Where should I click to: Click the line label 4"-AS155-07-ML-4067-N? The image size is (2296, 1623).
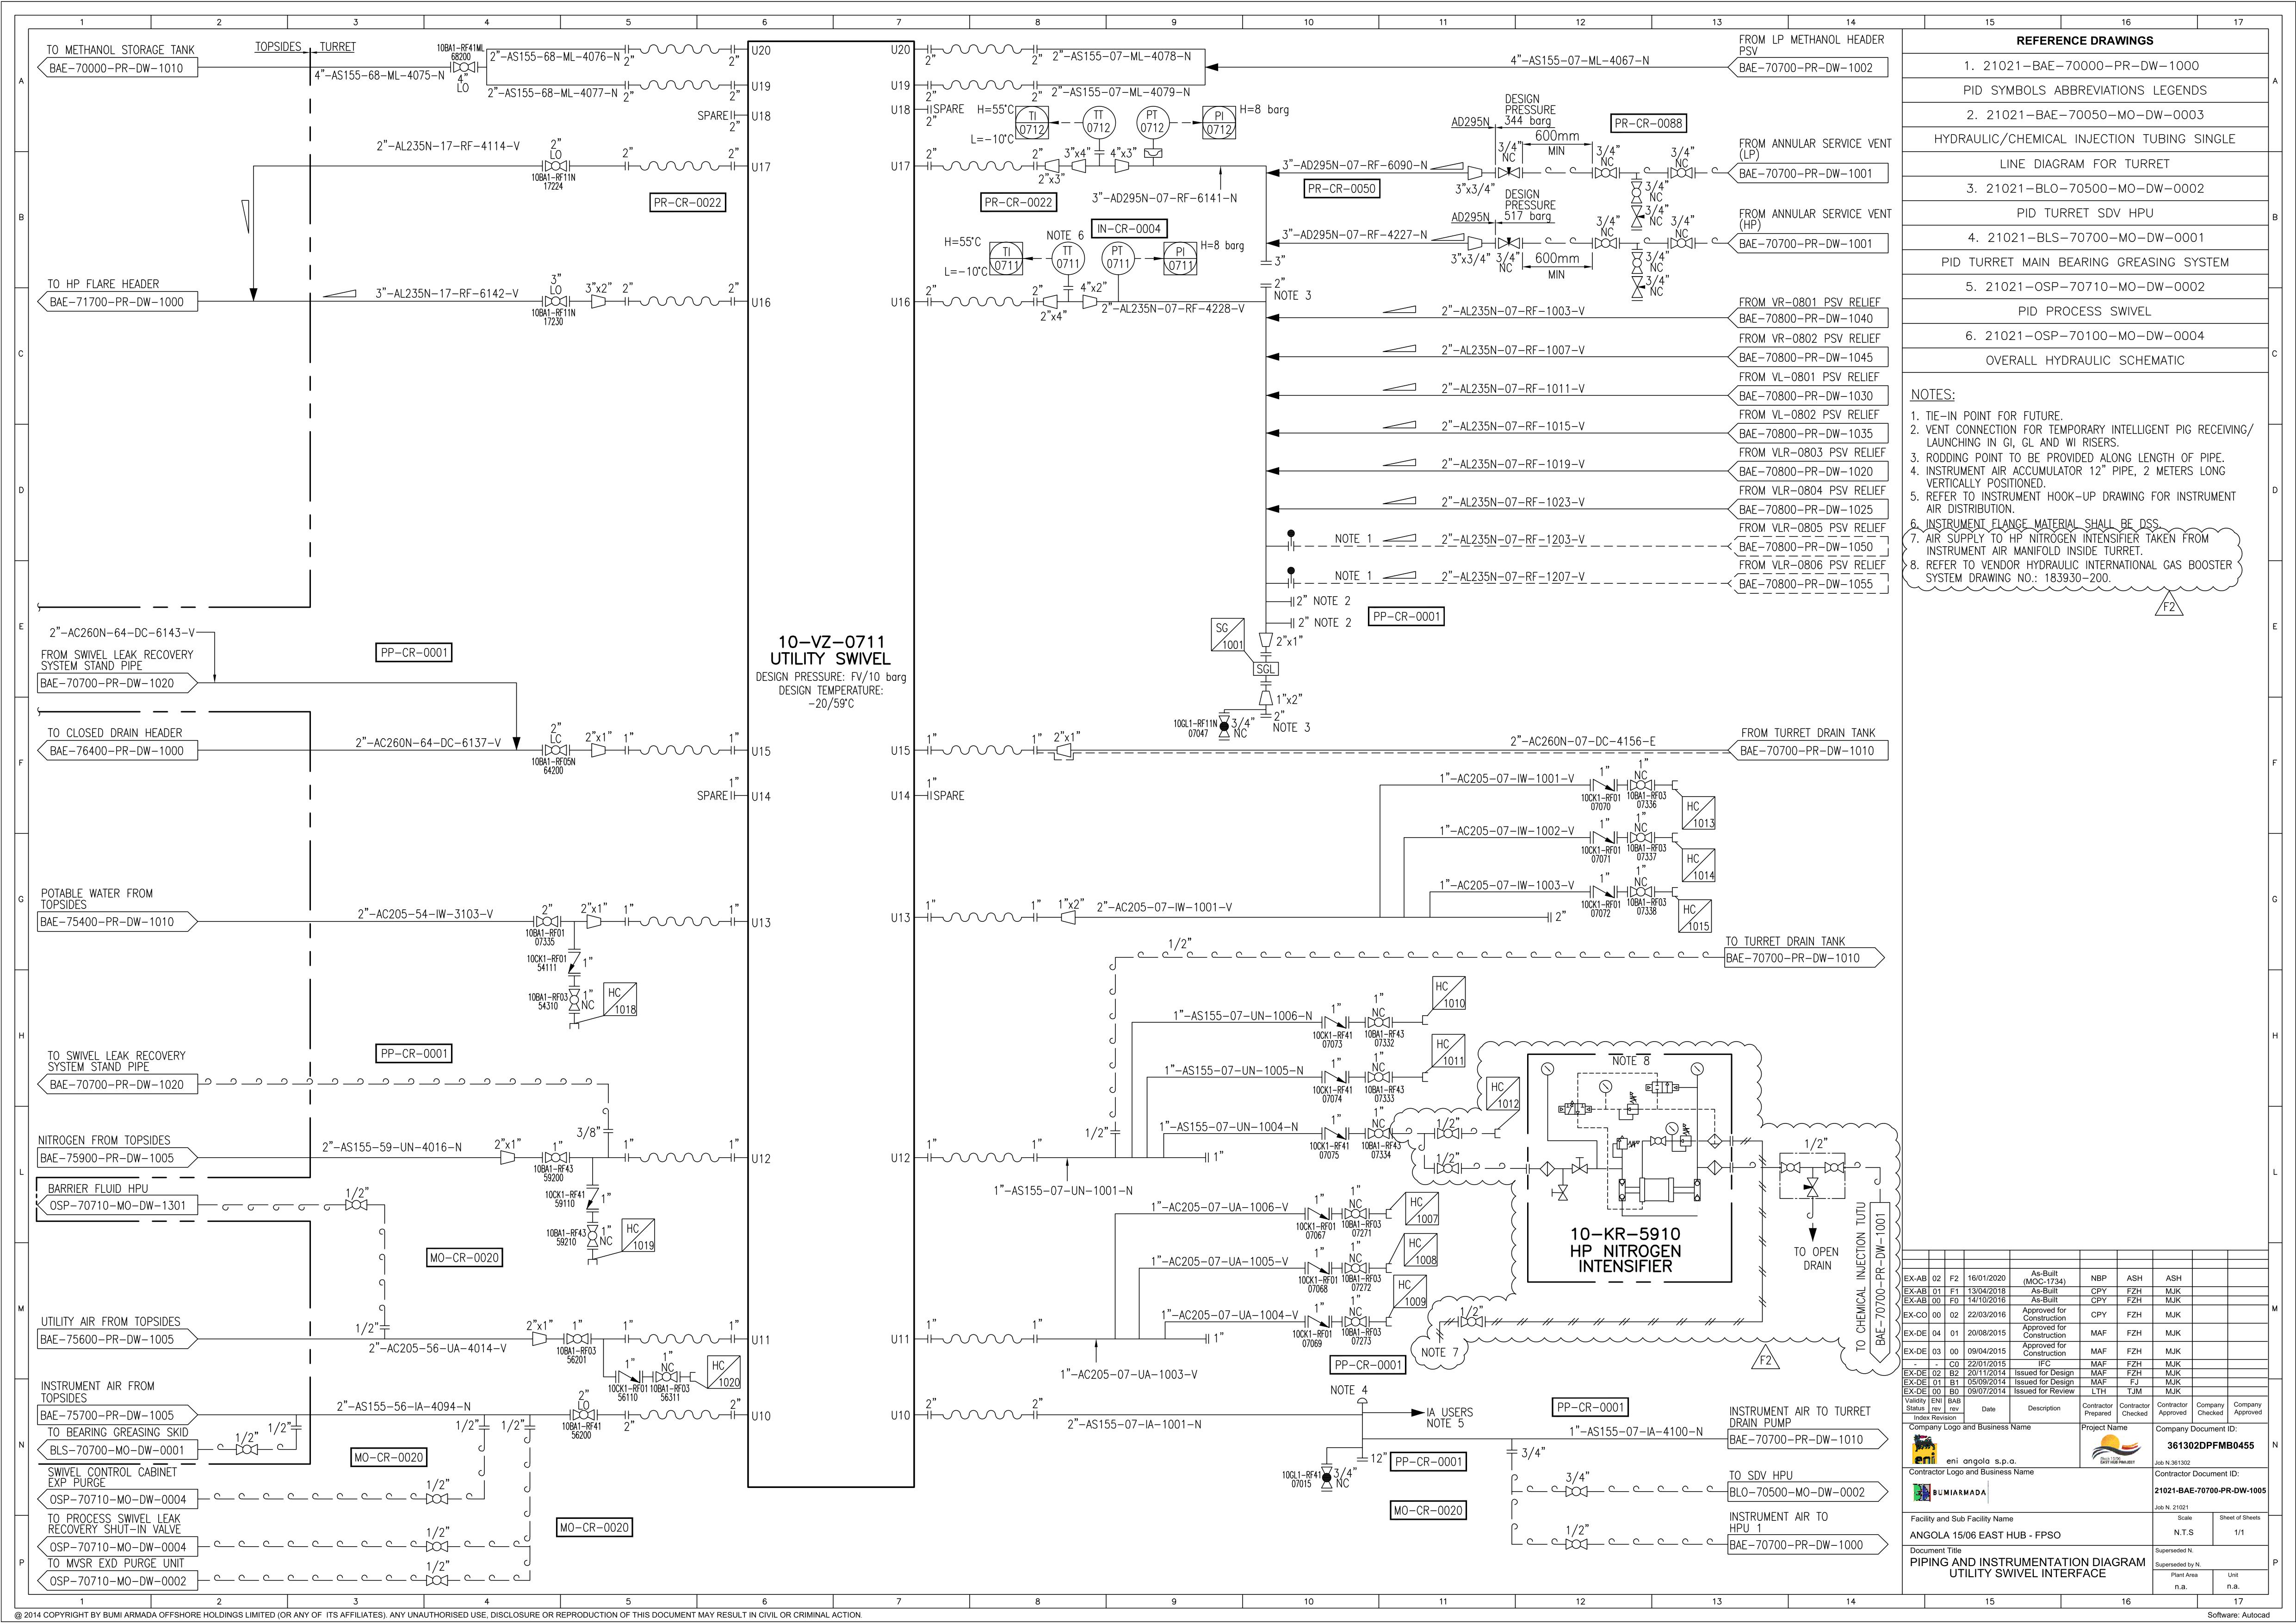point(1579,61)
